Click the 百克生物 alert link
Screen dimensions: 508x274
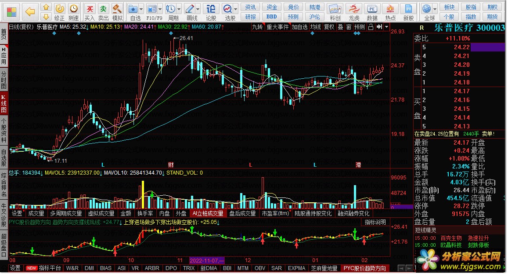click(x=451, y=238)
